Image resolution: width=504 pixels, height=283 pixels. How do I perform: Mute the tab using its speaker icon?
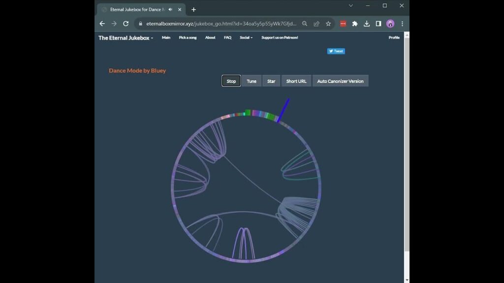click(170, 9)
